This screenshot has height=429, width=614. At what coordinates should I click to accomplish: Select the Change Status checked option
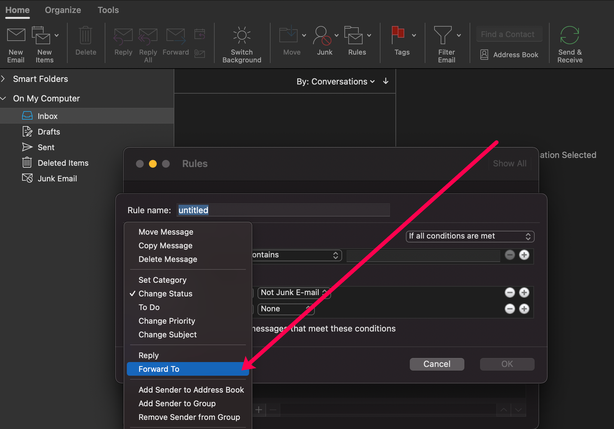(166, 293)
